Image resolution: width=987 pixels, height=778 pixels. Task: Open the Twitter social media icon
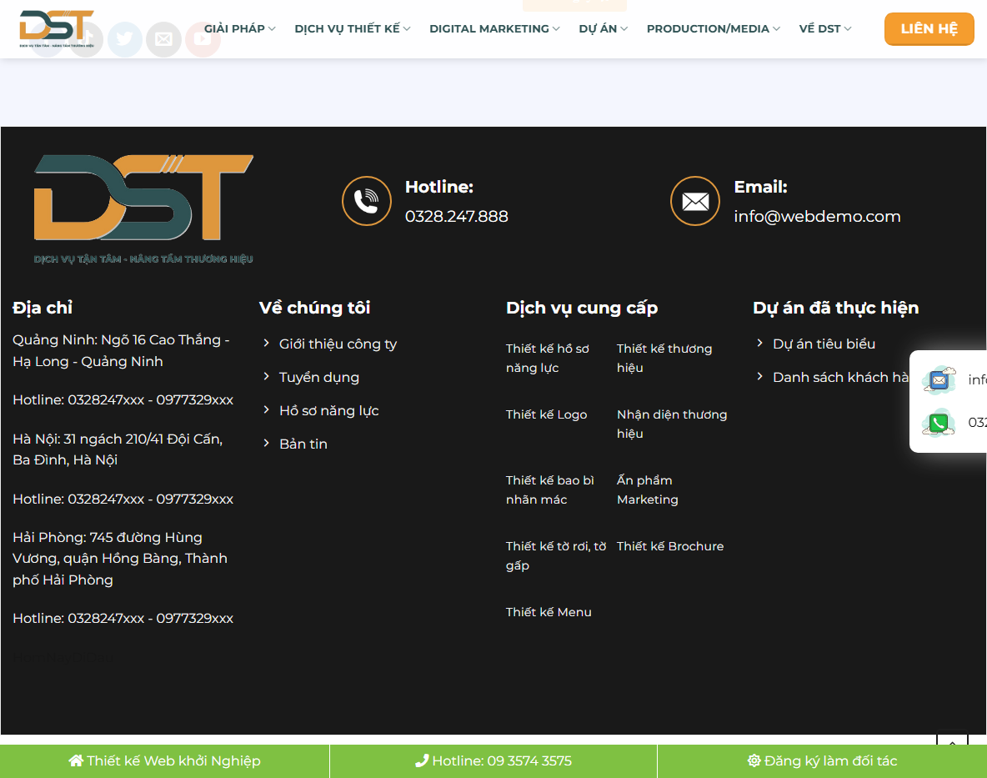click(x=125, y=39)
